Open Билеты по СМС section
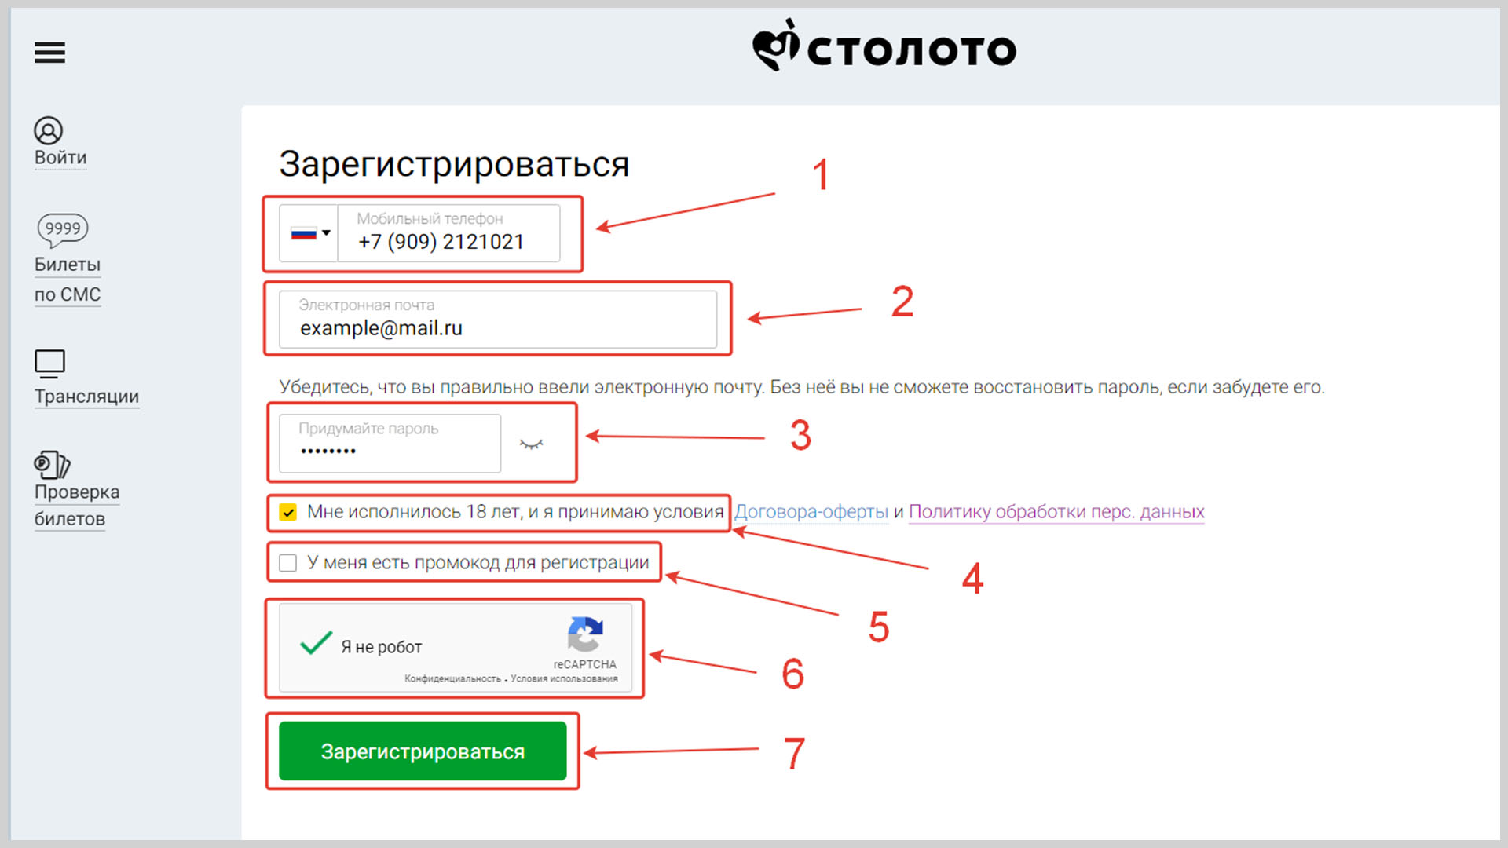 68,280
